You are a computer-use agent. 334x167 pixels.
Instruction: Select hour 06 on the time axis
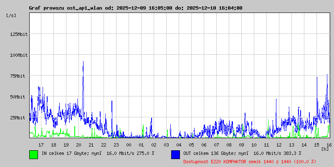(204, 145)
